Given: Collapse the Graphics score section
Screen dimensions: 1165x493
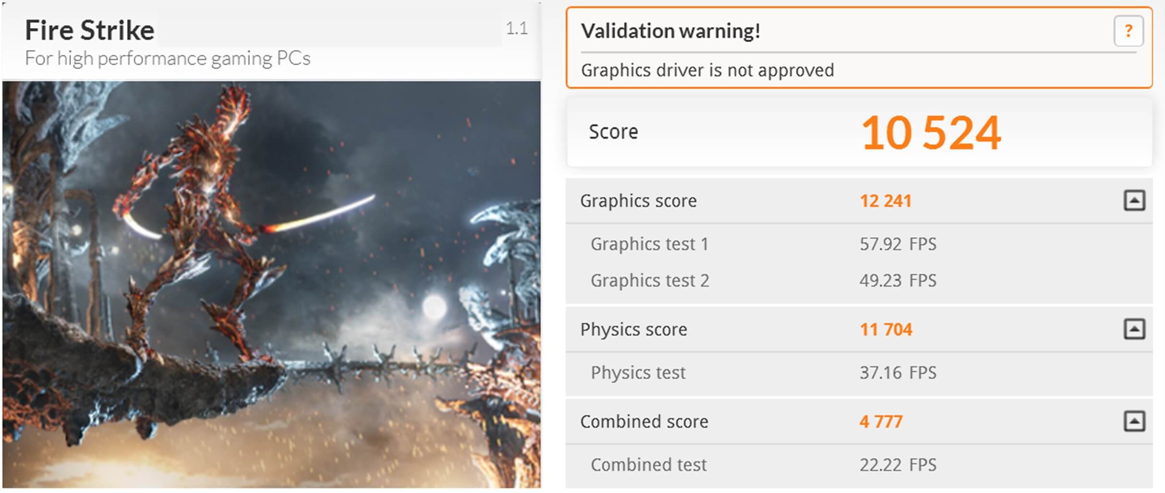Looking at the screenshot, I should pyautogui.click(x=1134, y=200).
